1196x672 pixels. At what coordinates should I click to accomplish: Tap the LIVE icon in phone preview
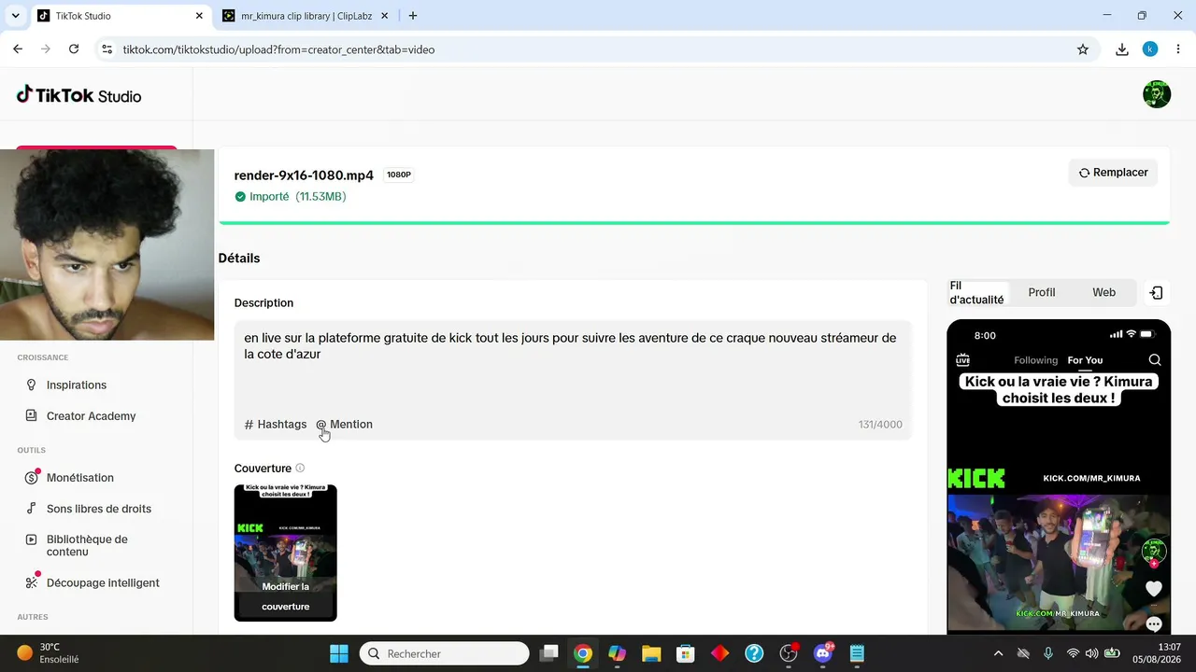coord(962,360)
